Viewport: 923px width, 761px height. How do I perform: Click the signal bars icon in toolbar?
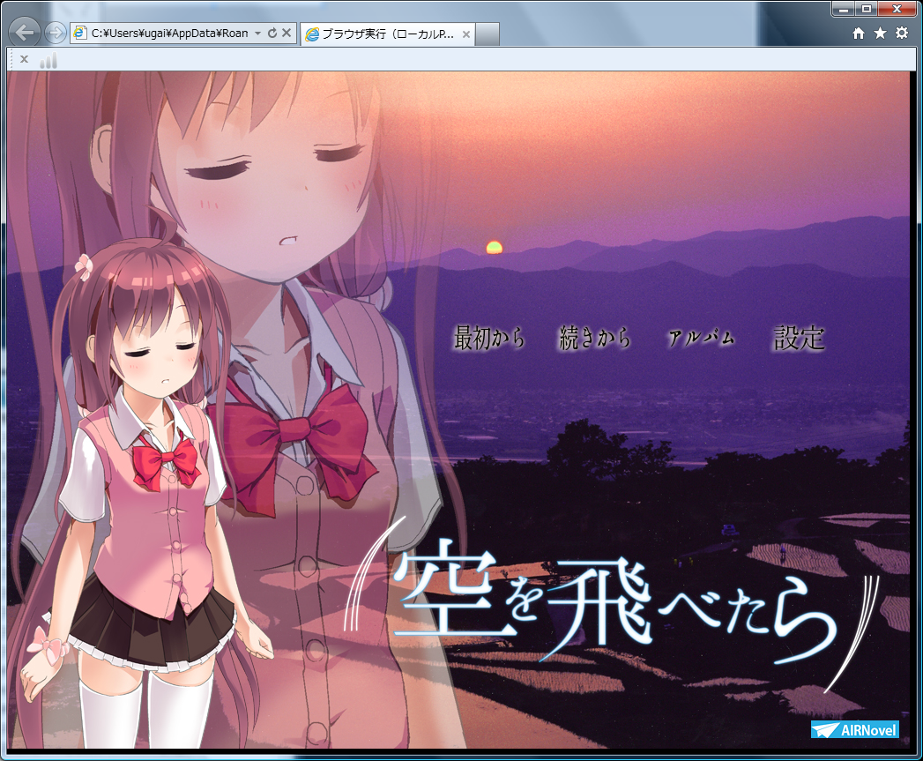click(48, 59)
